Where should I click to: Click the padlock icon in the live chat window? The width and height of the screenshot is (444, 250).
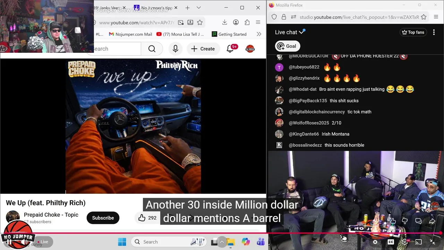click(x=284, y=17)
